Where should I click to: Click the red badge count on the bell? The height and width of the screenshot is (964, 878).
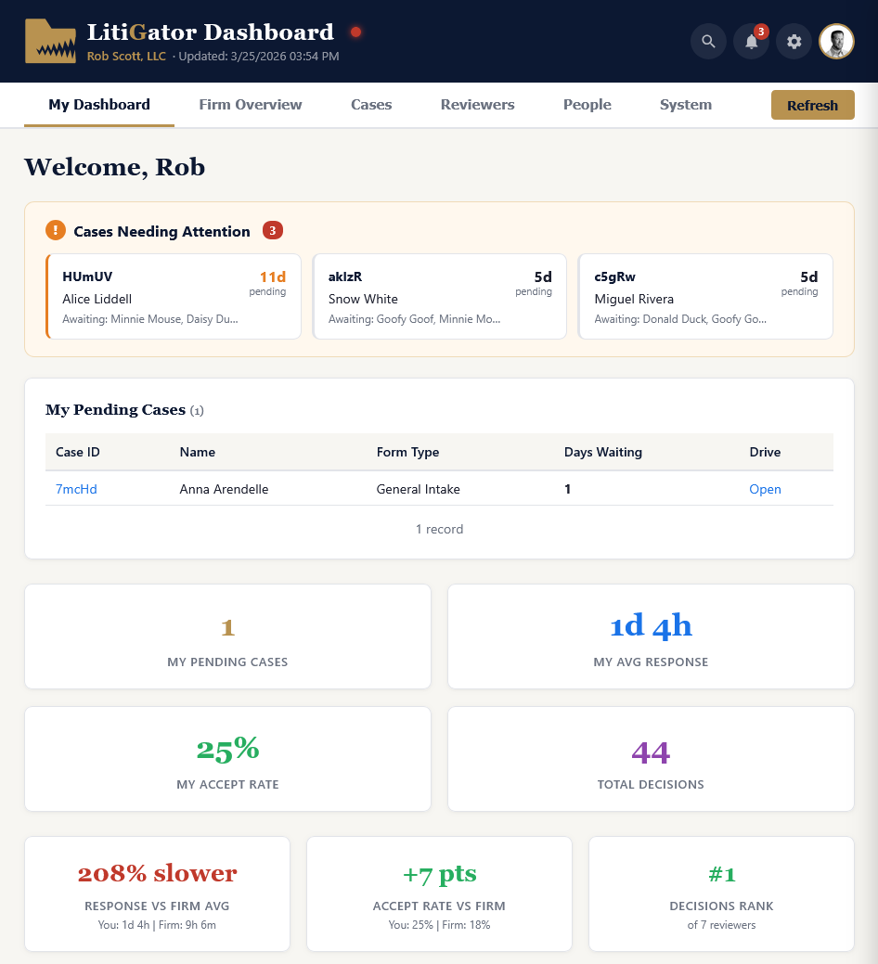coord(762,30)
